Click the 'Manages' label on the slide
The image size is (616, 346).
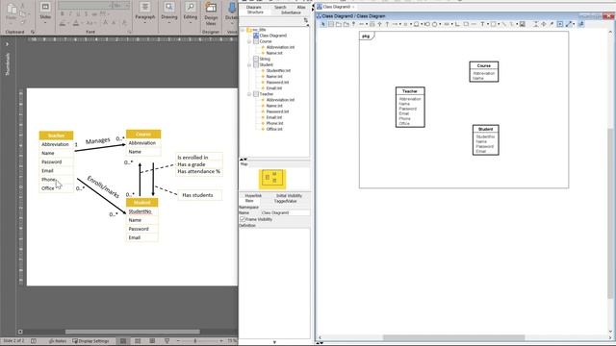(98, 140)
